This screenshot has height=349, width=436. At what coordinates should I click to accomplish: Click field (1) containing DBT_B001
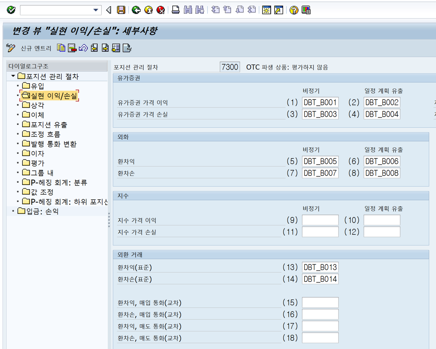click(x=320, y=102)
